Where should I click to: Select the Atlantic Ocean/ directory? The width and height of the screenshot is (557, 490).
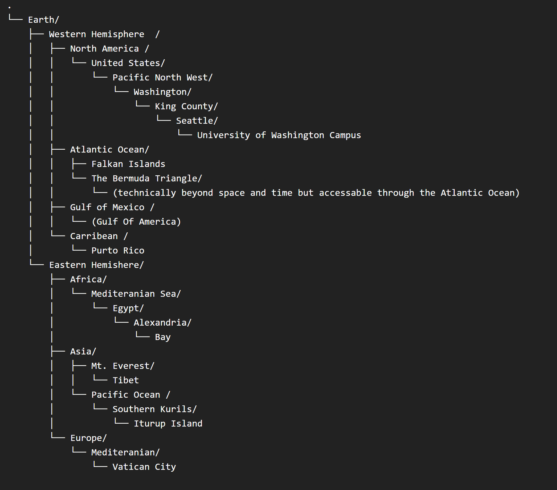tap(109, 150)
